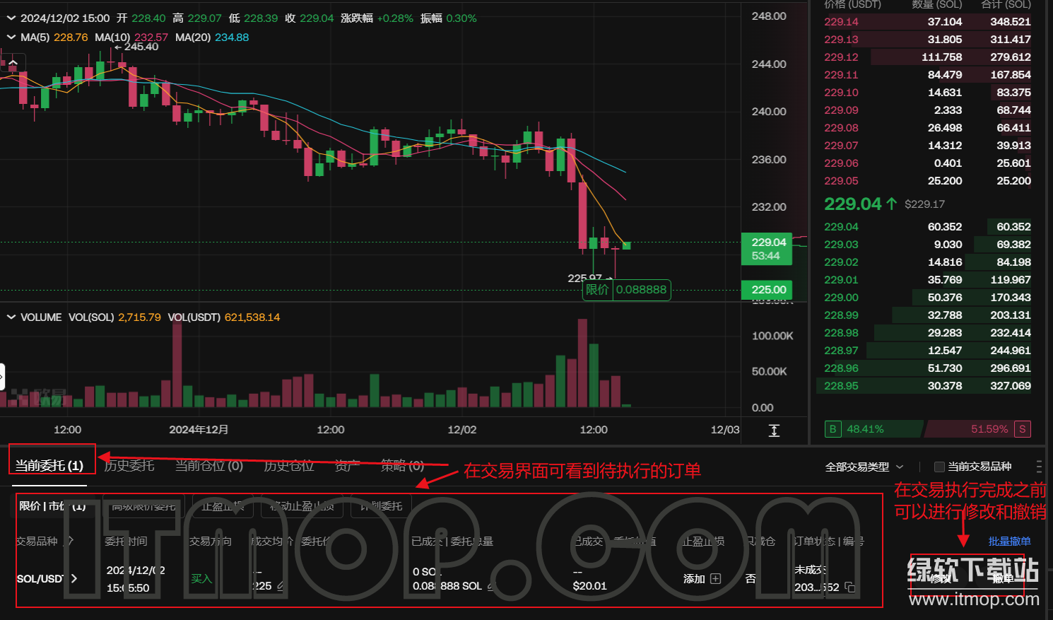Switch to the 资产 tab
The height and width of the screenshot is (620, 1053).
pyautogui.click(x=347, y=466)
